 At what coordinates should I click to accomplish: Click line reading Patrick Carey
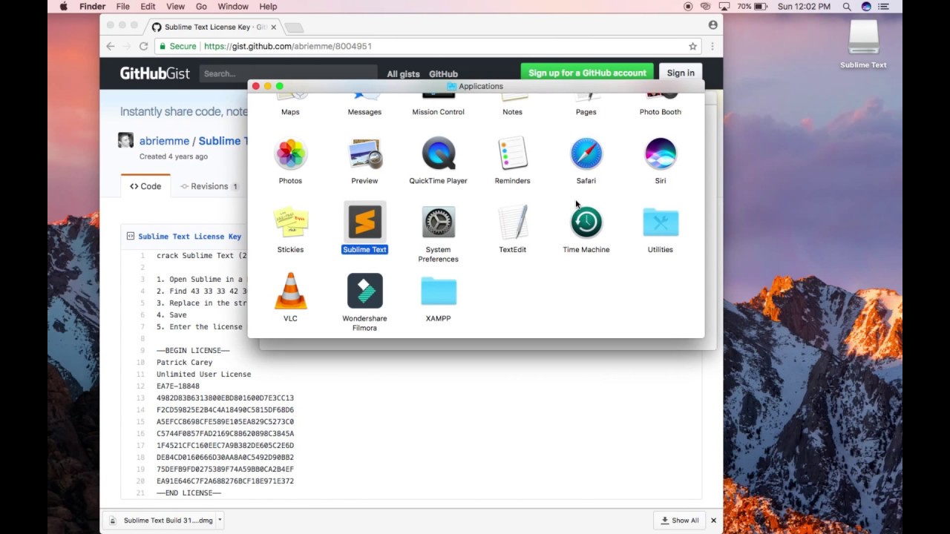(184, 363)
